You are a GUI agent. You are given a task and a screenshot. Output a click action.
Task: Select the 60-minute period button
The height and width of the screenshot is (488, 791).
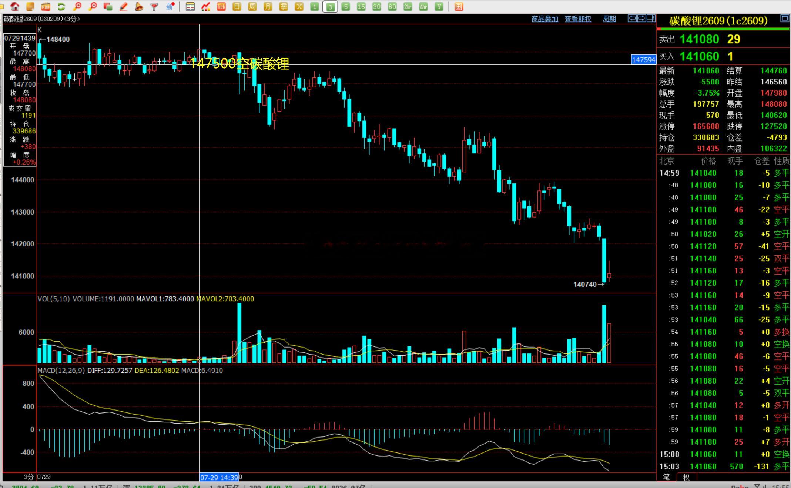coord(392,7)
